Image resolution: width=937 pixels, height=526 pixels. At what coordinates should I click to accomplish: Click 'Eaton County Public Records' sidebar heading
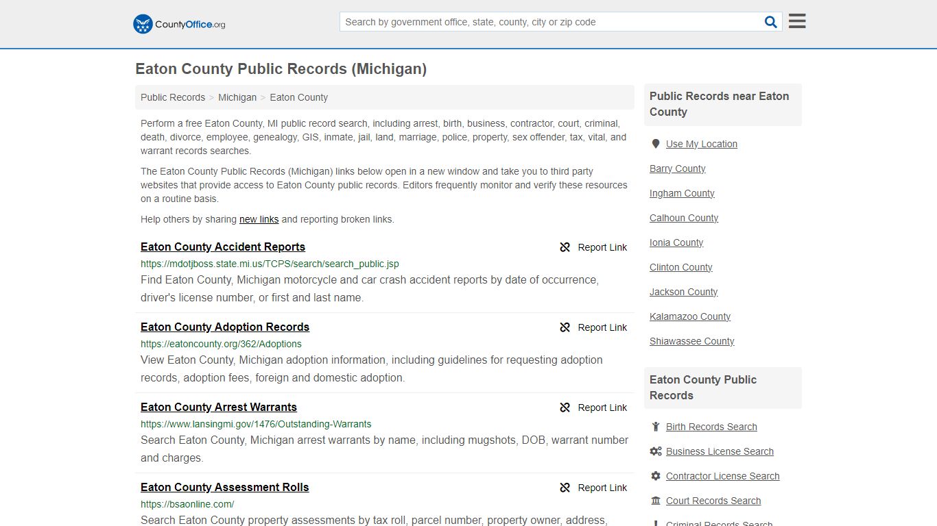(x=703, y=388)
